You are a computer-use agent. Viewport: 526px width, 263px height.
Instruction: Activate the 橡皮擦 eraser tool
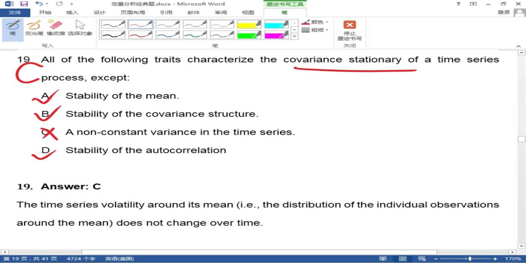(56, 28)
